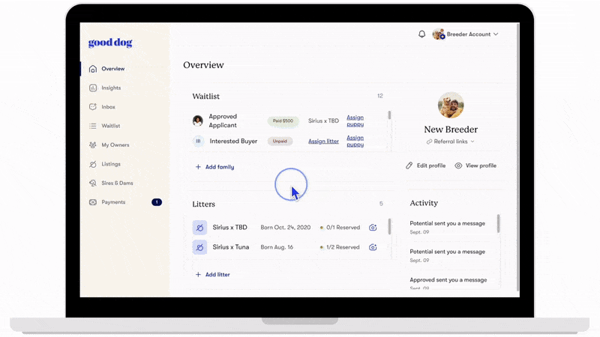600x337 pixels.
Task: Click View profile with eye icon
Action: (x=475, y=166)
